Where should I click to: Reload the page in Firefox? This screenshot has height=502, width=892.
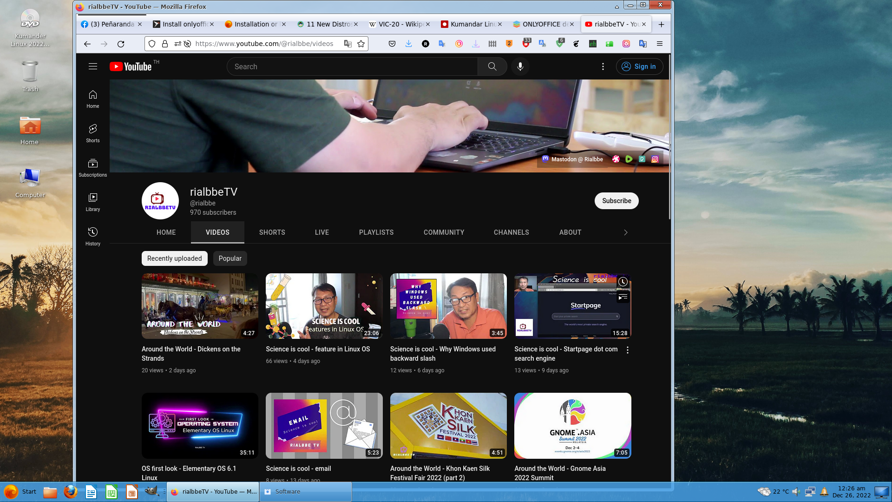click(x=121, y=44)
